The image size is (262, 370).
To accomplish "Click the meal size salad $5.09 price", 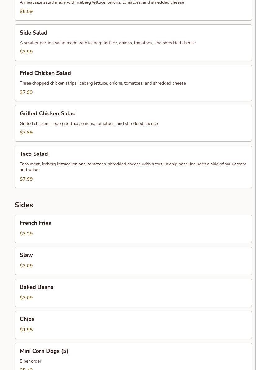I will [26, 12].
